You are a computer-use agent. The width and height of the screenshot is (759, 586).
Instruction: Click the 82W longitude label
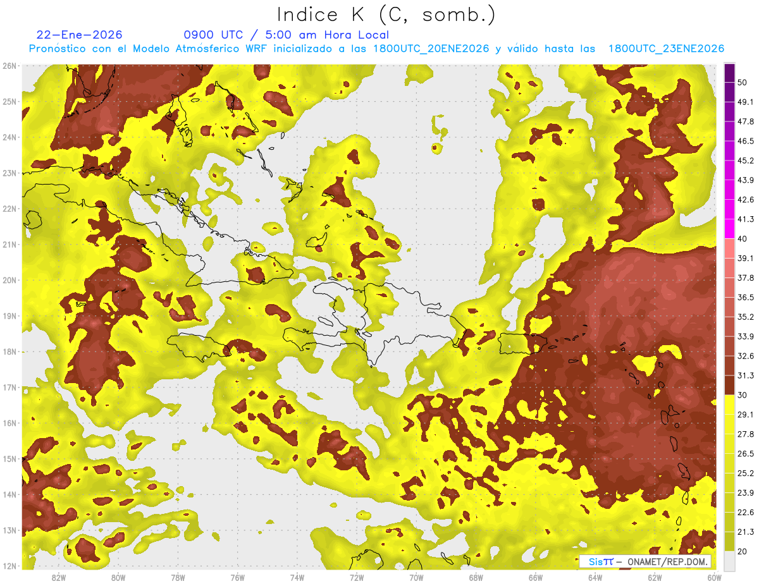point(59,577)
